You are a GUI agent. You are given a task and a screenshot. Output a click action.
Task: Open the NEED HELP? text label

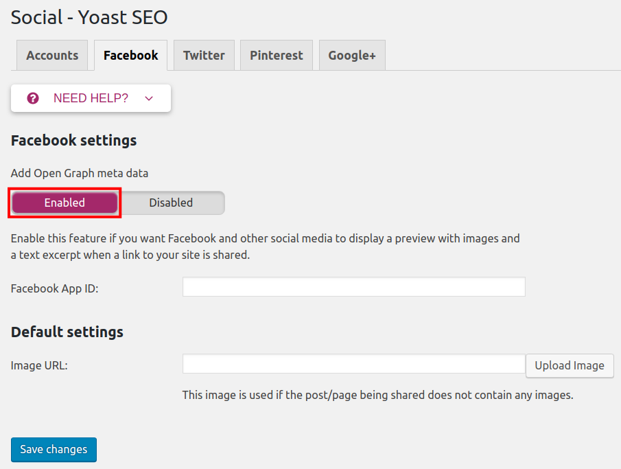coord(91,98)
